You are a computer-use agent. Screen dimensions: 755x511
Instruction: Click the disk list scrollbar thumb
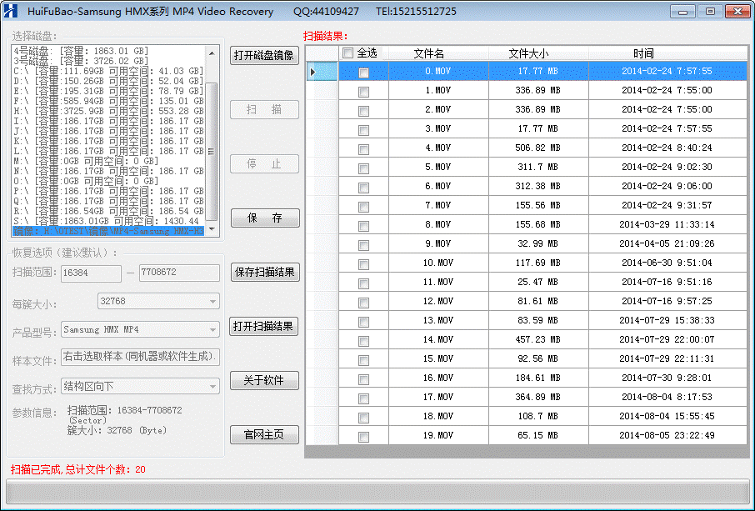tap(212, 151)
